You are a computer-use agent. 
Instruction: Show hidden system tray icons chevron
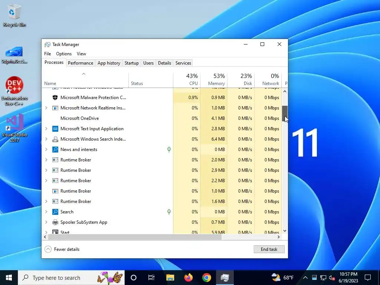click(305, 278)
